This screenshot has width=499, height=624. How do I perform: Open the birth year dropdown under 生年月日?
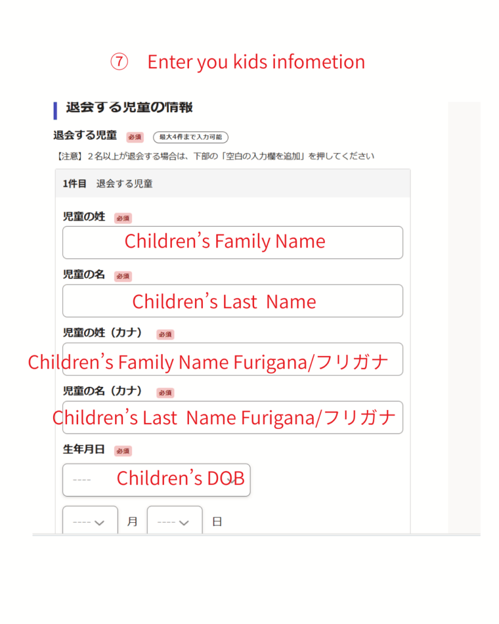156,480
